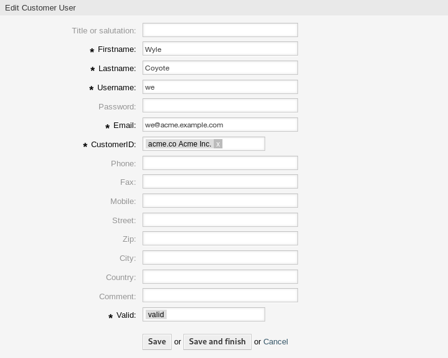
Task: Click the Comment label
Action: (118, 296)
